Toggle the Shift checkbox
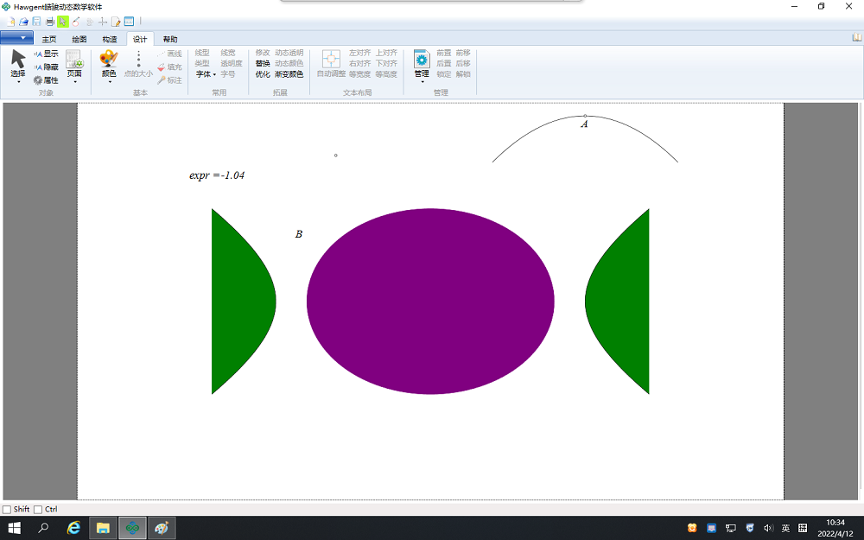Image resolution: width=864 pixels, height=540 pixels. point(7,510)
